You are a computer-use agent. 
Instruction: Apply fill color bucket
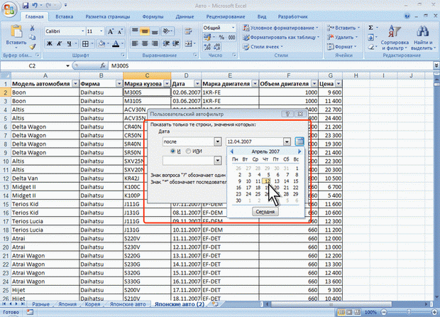(x=101, y=43)
